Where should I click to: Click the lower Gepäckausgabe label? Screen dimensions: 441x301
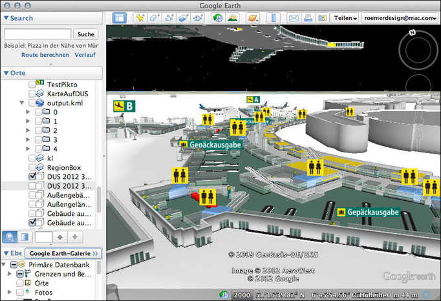pos(368,213)
